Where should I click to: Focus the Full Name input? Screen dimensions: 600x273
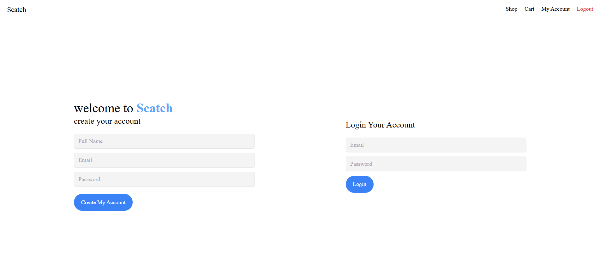[164, 141]
